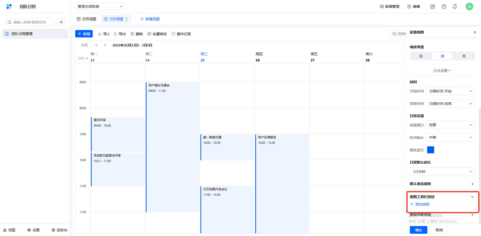
Task: Click the 添加按钮 link
Action: (420, 204)
